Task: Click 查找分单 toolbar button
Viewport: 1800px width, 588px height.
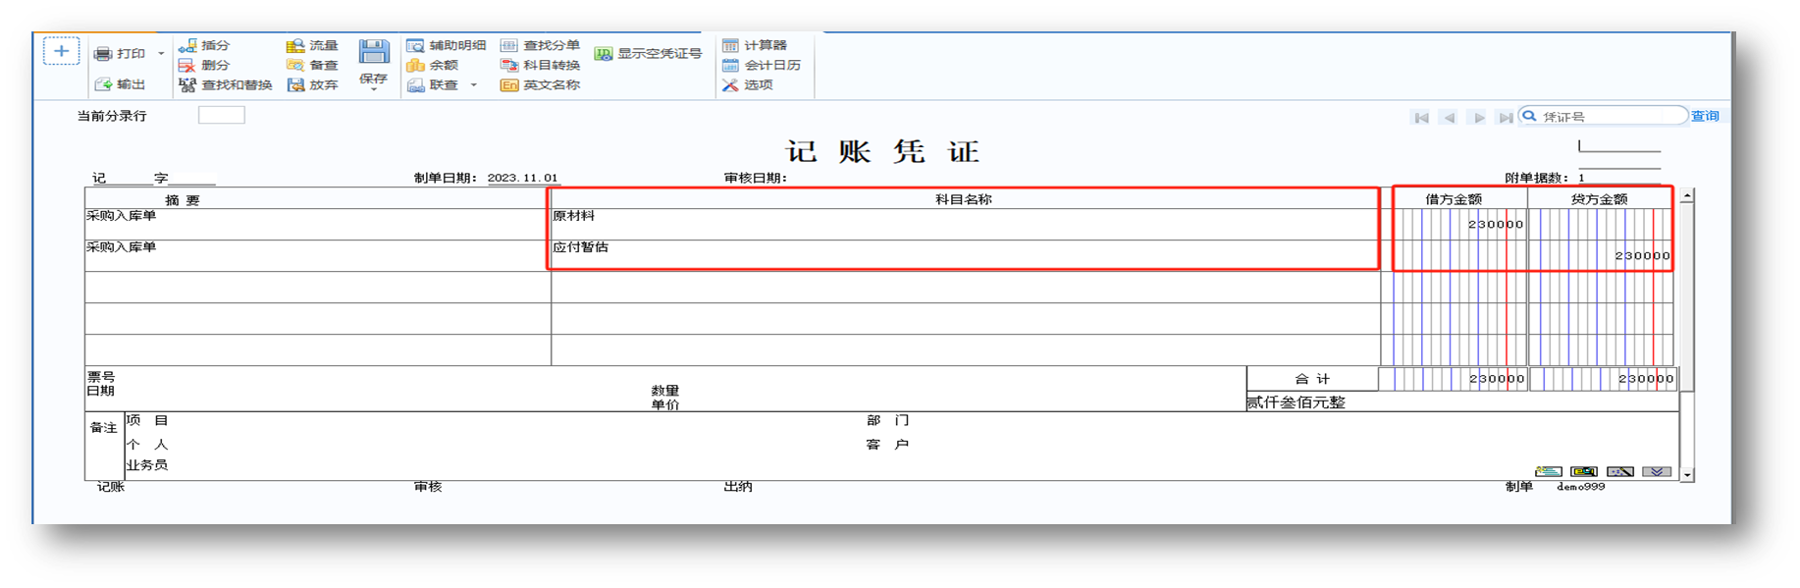Action: 541,45
